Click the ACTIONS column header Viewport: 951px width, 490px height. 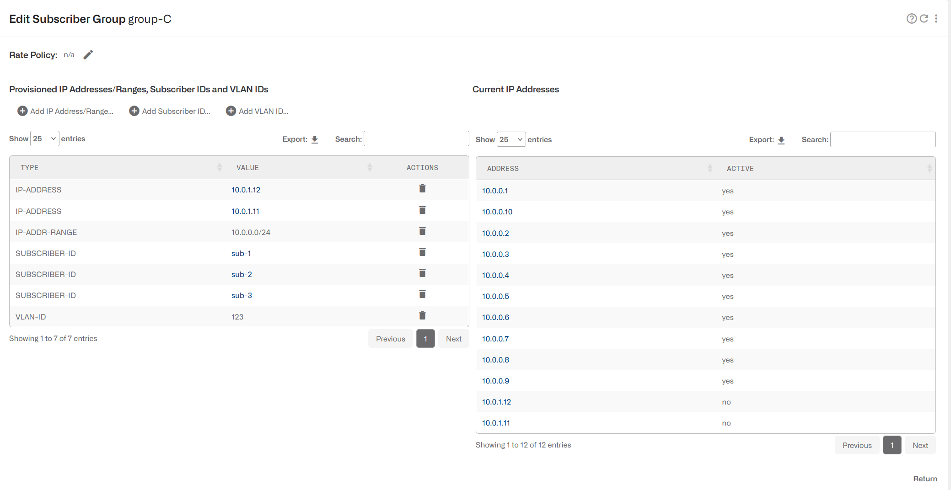tap(422, 168)
